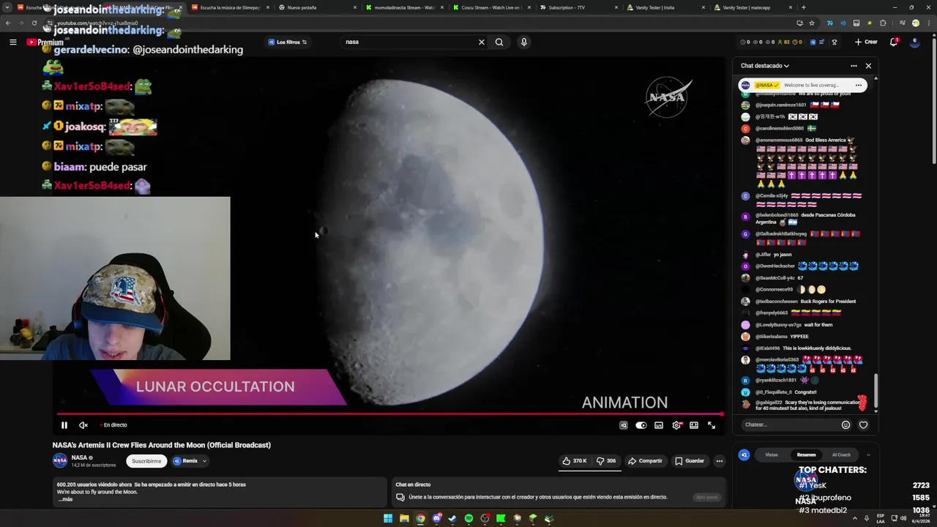The height and width of the screenshot is (527, 937).
Task: Open Discord from the taskbar
Action: 436,519
